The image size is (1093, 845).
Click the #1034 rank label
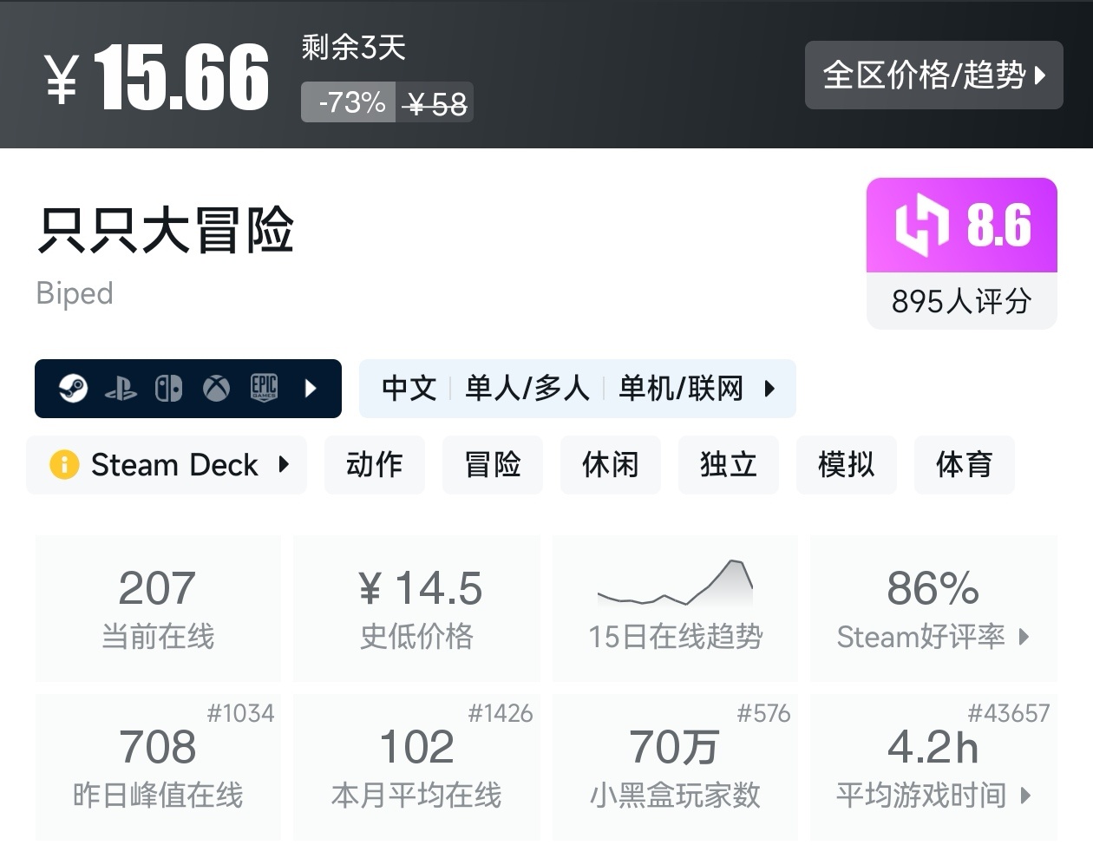(x=240, y=714)
